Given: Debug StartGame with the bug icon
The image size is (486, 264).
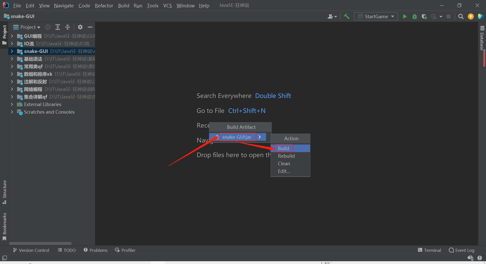Looking at the screenshot, I should pos(414,16).
